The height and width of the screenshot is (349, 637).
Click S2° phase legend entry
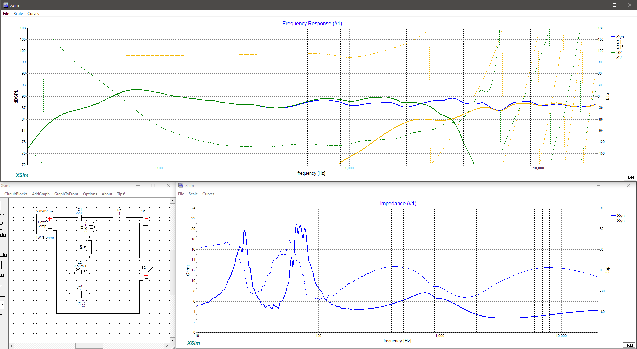pyautogui.click(x=617, y=58)
